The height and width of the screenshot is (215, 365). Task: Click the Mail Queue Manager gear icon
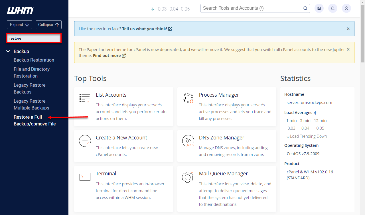click(x=188, y=177)
